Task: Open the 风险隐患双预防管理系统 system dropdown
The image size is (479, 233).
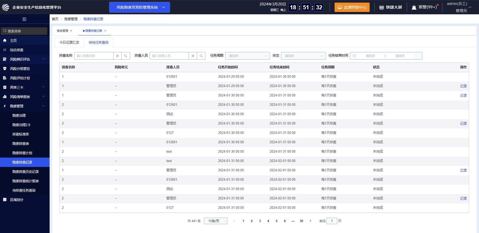Action: [139, 7]
